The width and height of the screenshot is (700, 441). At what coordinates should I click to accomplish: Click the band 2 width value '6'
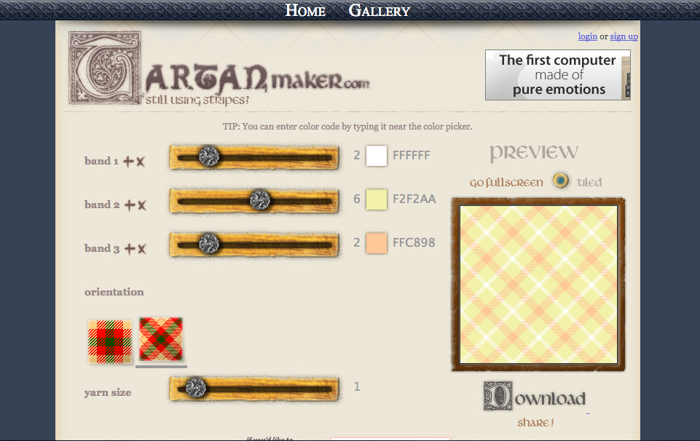coord(357,199)
